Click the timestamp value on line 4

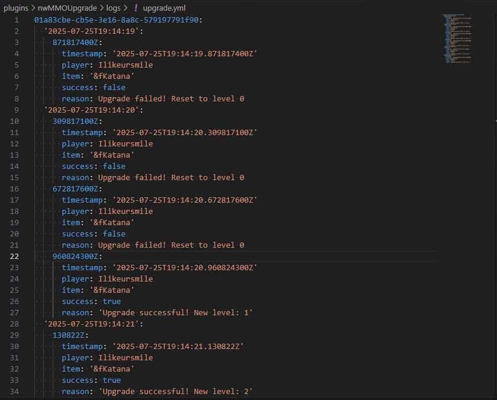point(185,54)
